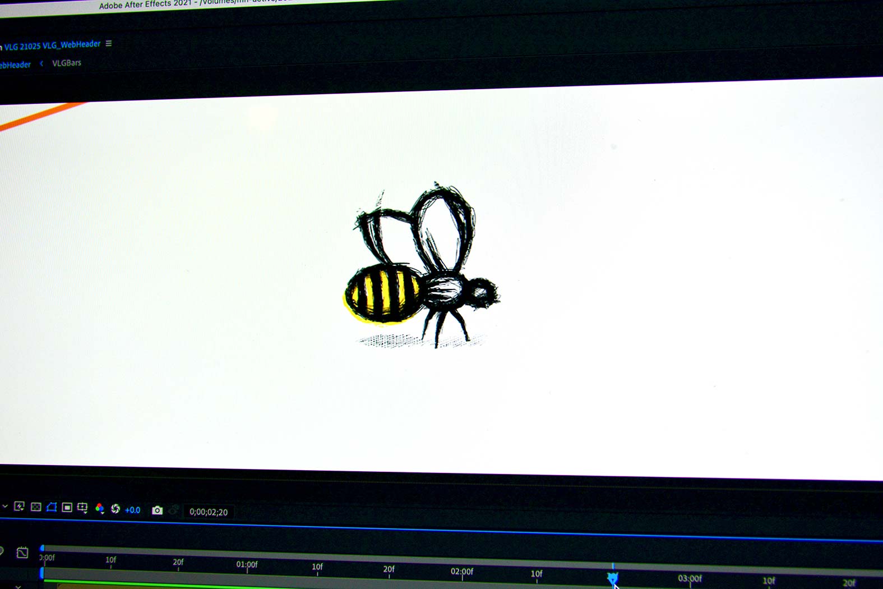Open the Graph Editor icon in timeline
883x589 pixels.
22,553
